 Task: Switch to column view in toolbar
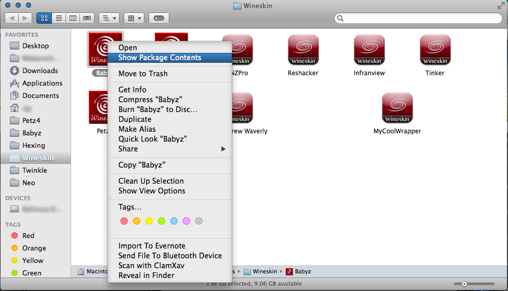73,18
